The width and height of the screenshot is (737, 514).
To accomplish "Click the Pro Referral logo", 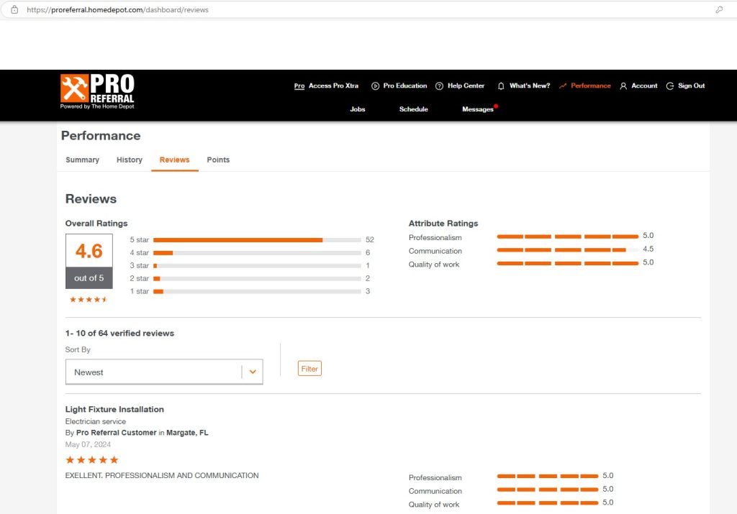I will pos(97,91).
